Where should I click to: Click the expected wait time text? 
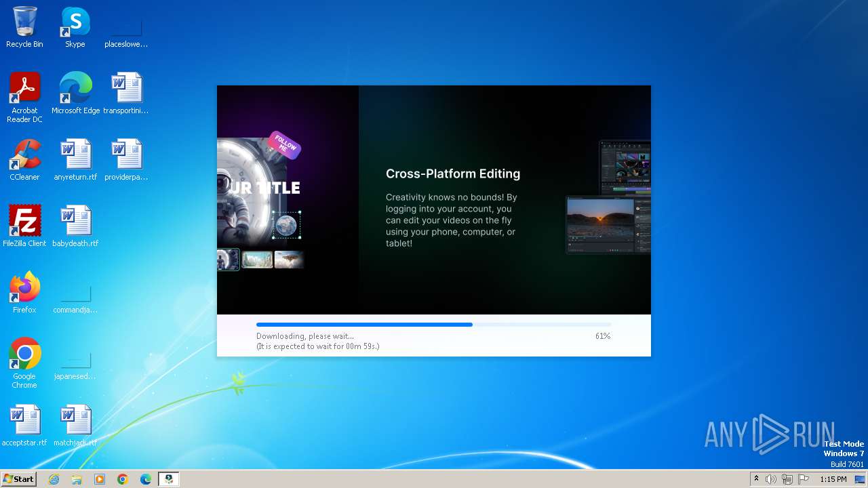(318, 346)
